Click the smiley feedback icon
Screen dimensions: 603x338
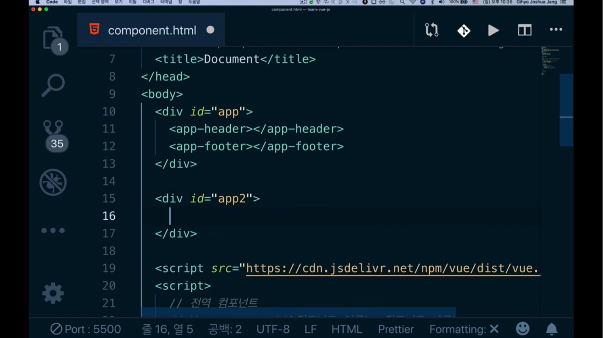[x=522, y=329]
